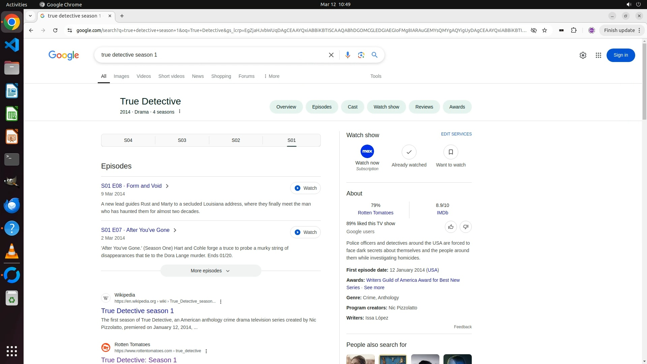Open Chrome extensions puzzle icon
The width and height of the screenshot is (647, 364).
pos(574,30)
